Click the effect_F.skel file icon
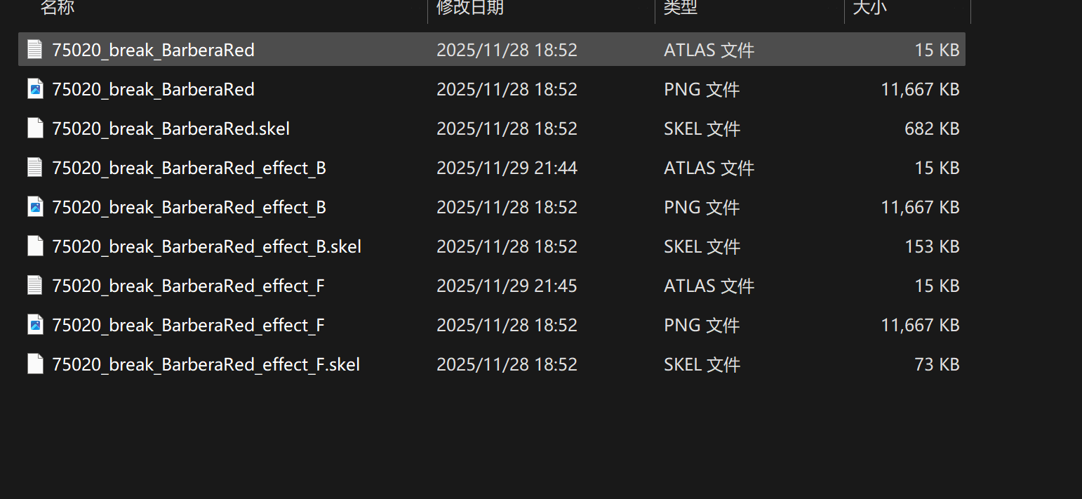The image size is (1082, 499). click(35, 364)
